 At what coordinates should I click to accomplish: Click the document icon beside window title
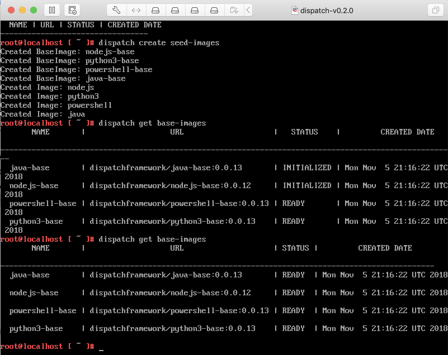[x=294, y=11]
